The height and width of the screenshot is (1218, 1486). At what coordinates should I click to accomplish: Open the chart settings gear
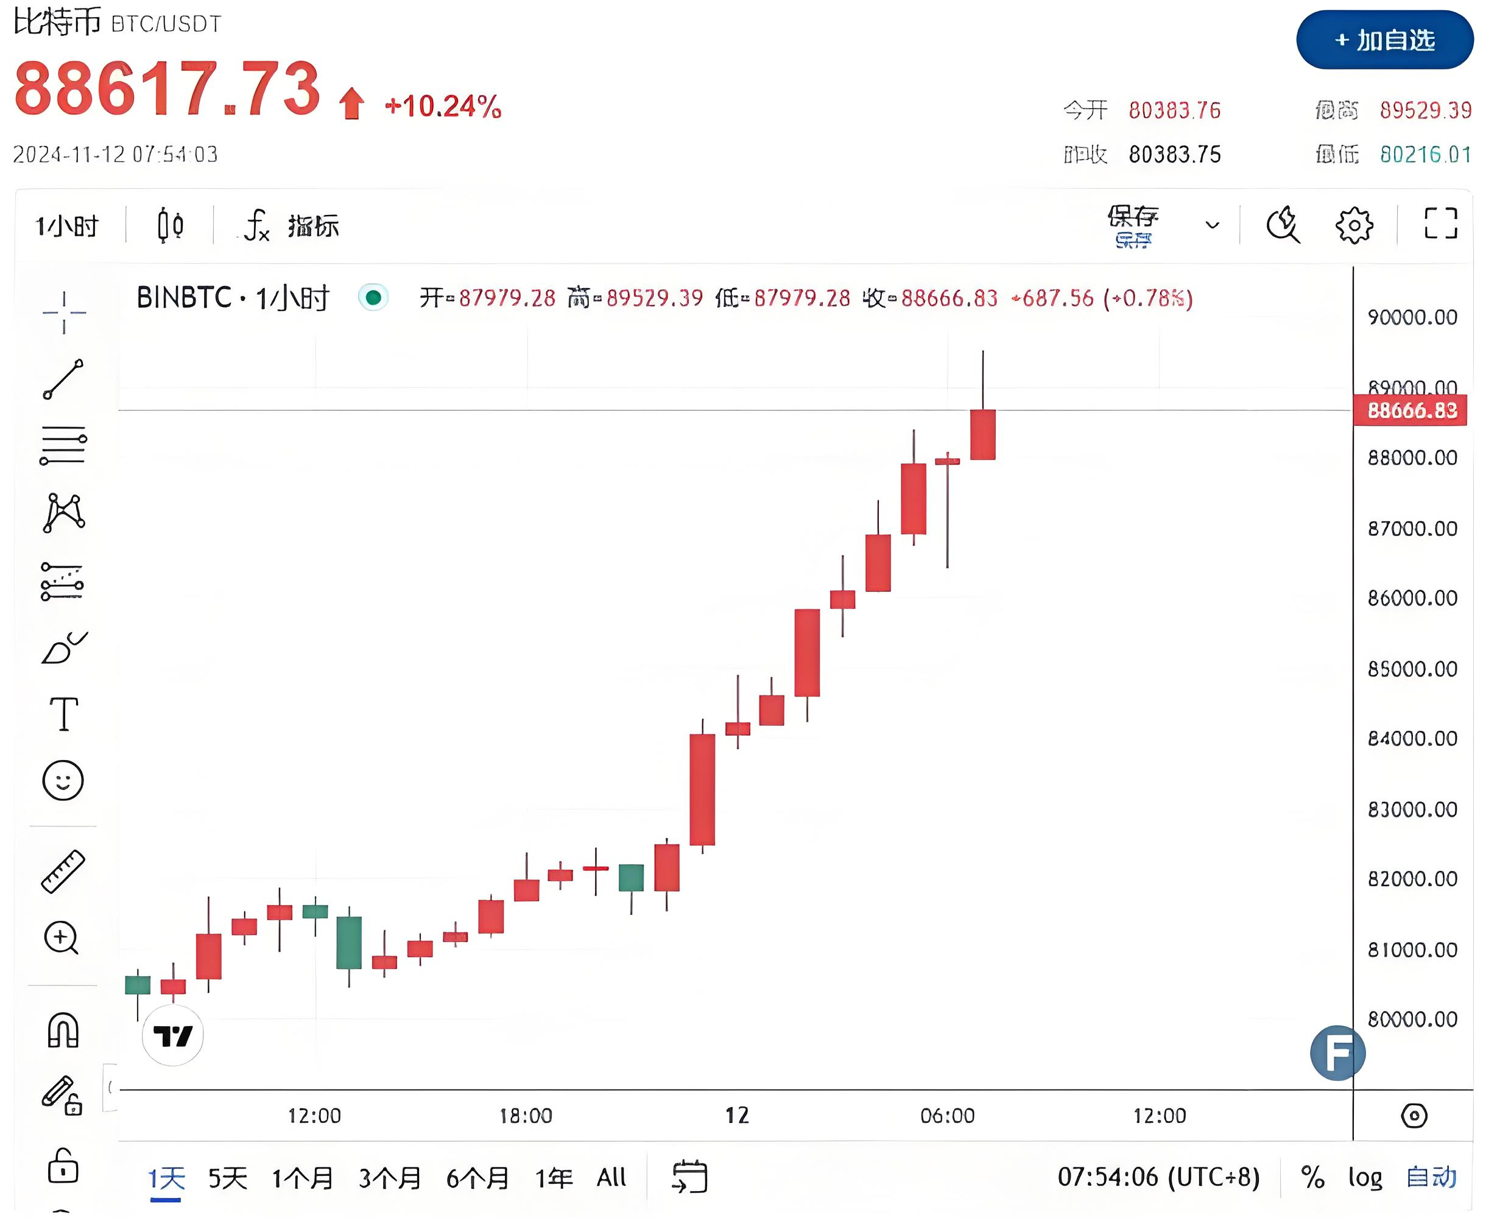1353,226
